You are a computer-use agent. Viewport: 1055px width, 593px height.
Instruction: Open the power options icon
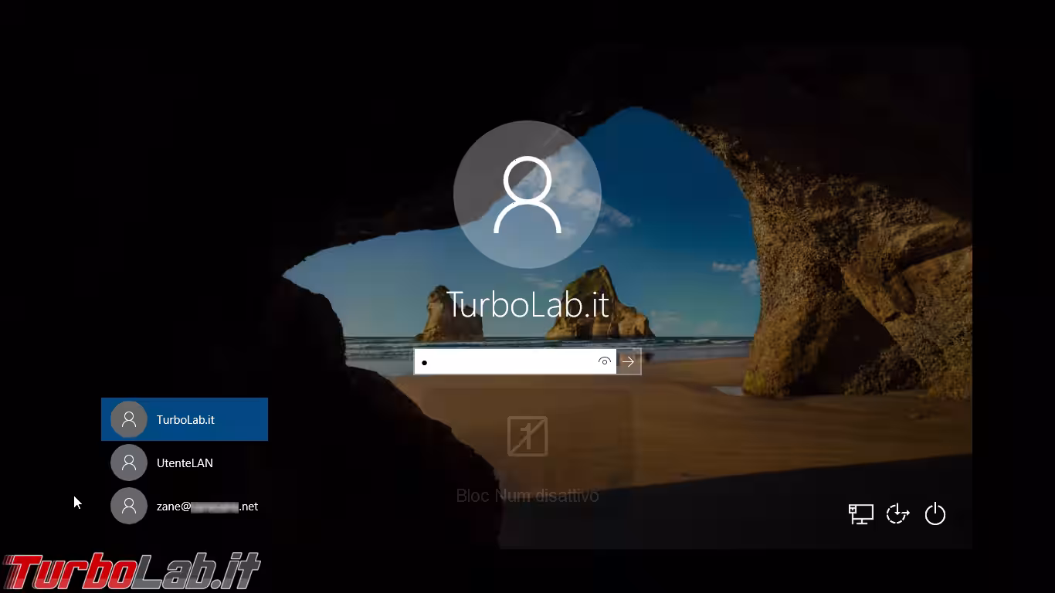coord(935,514)
